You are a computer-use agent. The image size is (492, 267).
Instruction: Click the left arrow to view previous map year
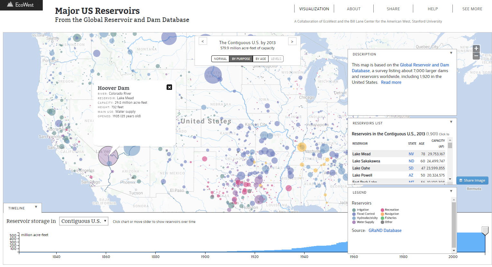coord(203,41)
